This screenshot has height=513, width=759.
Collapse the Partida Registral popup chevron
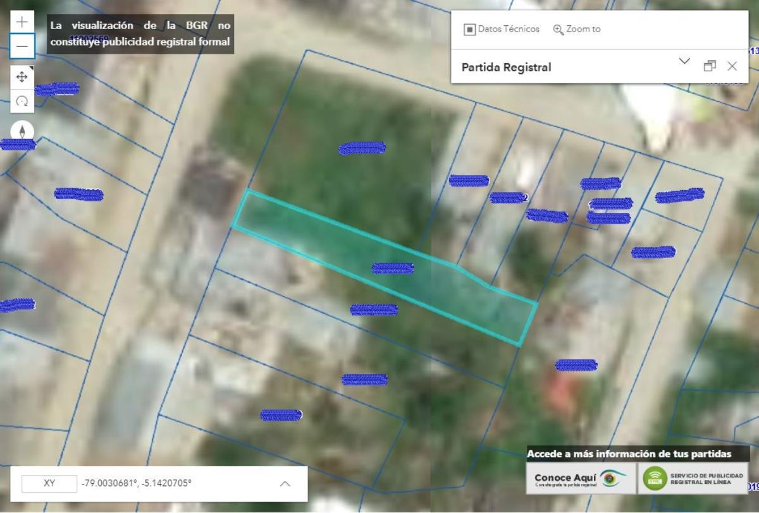tap(684, 61)
